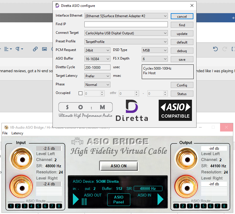Open the FS X Depth dropdown
This screenshot has height=214, width=235.
click(155, 59)
